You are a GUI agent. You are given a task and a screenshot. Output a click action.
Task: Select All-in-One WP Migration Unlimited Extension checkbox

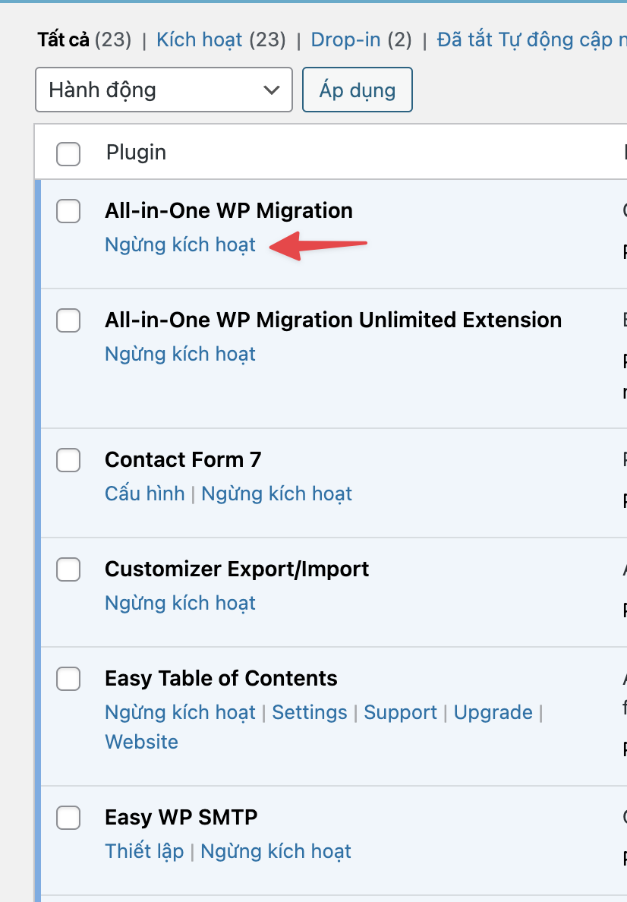tap(68, 320)
